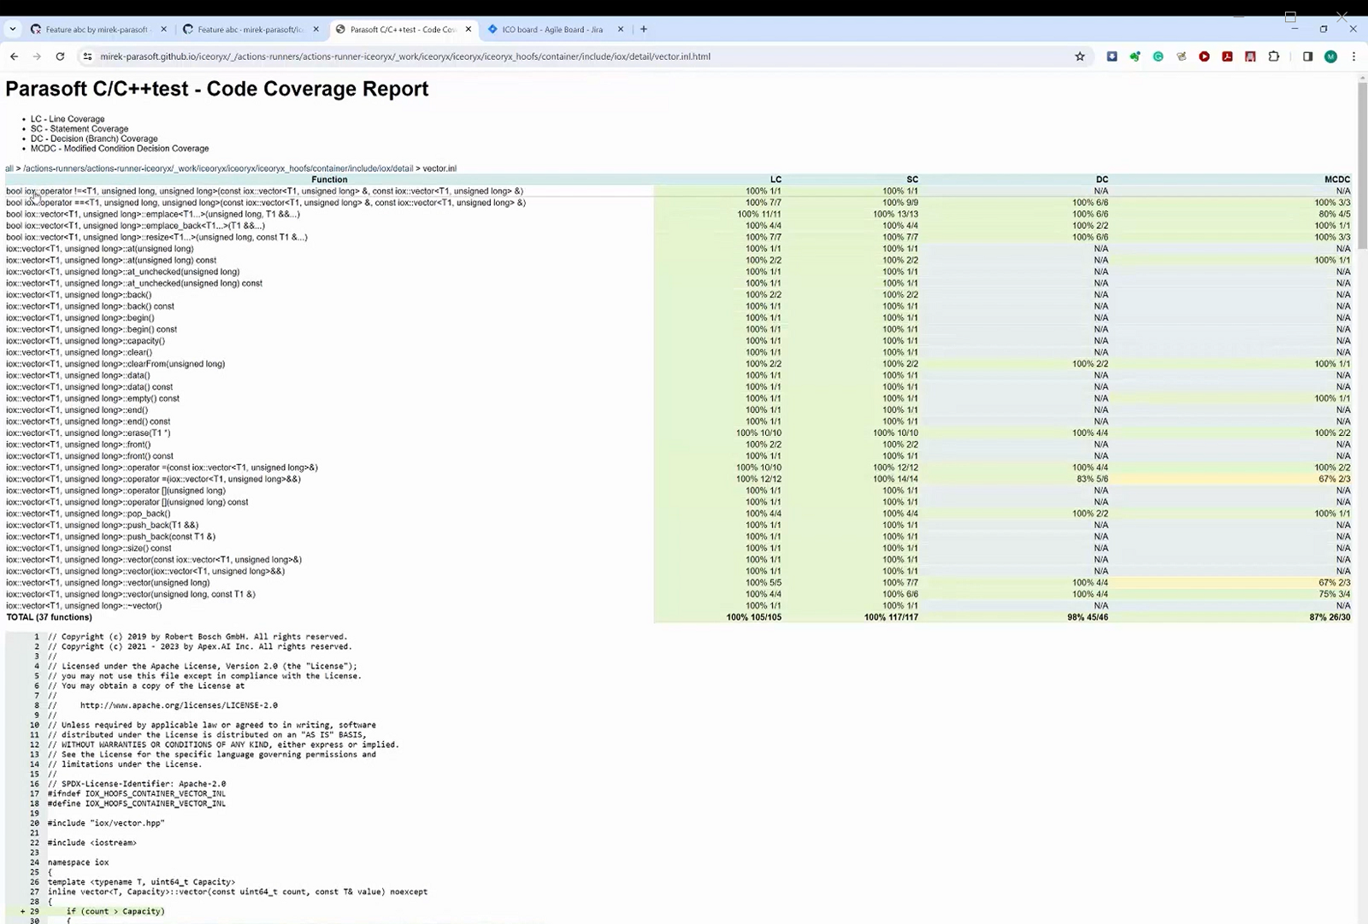The image size is (1368, 924).
Task: Select the at_unchecked(unsigned long) const row
Action: click(678, 284)
